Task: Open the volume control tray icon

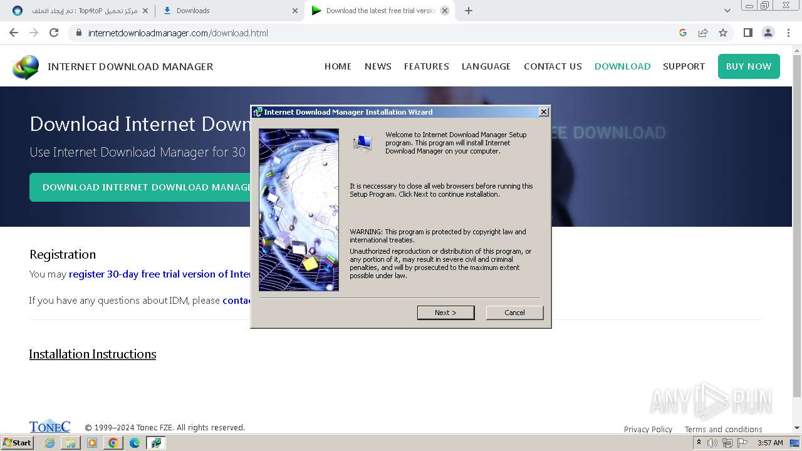Action: [712, 443]
